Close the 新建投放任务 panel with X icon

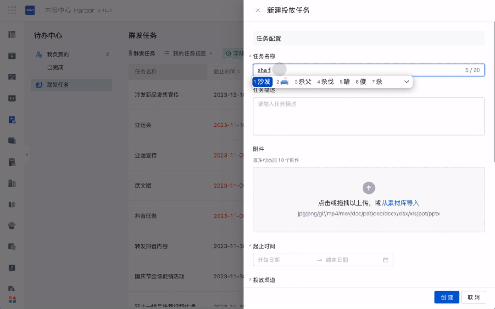[258, 11]
